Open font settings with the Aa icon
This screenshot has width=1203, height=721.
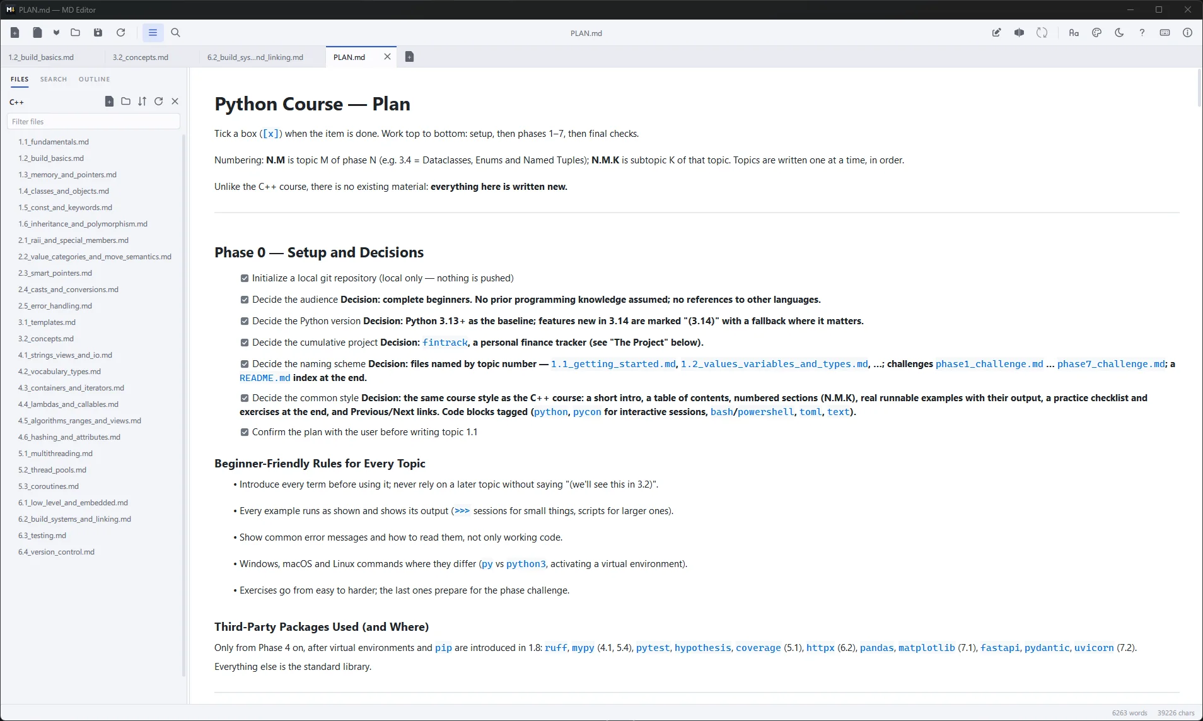pyautogui.click(x=1074, y=33)
